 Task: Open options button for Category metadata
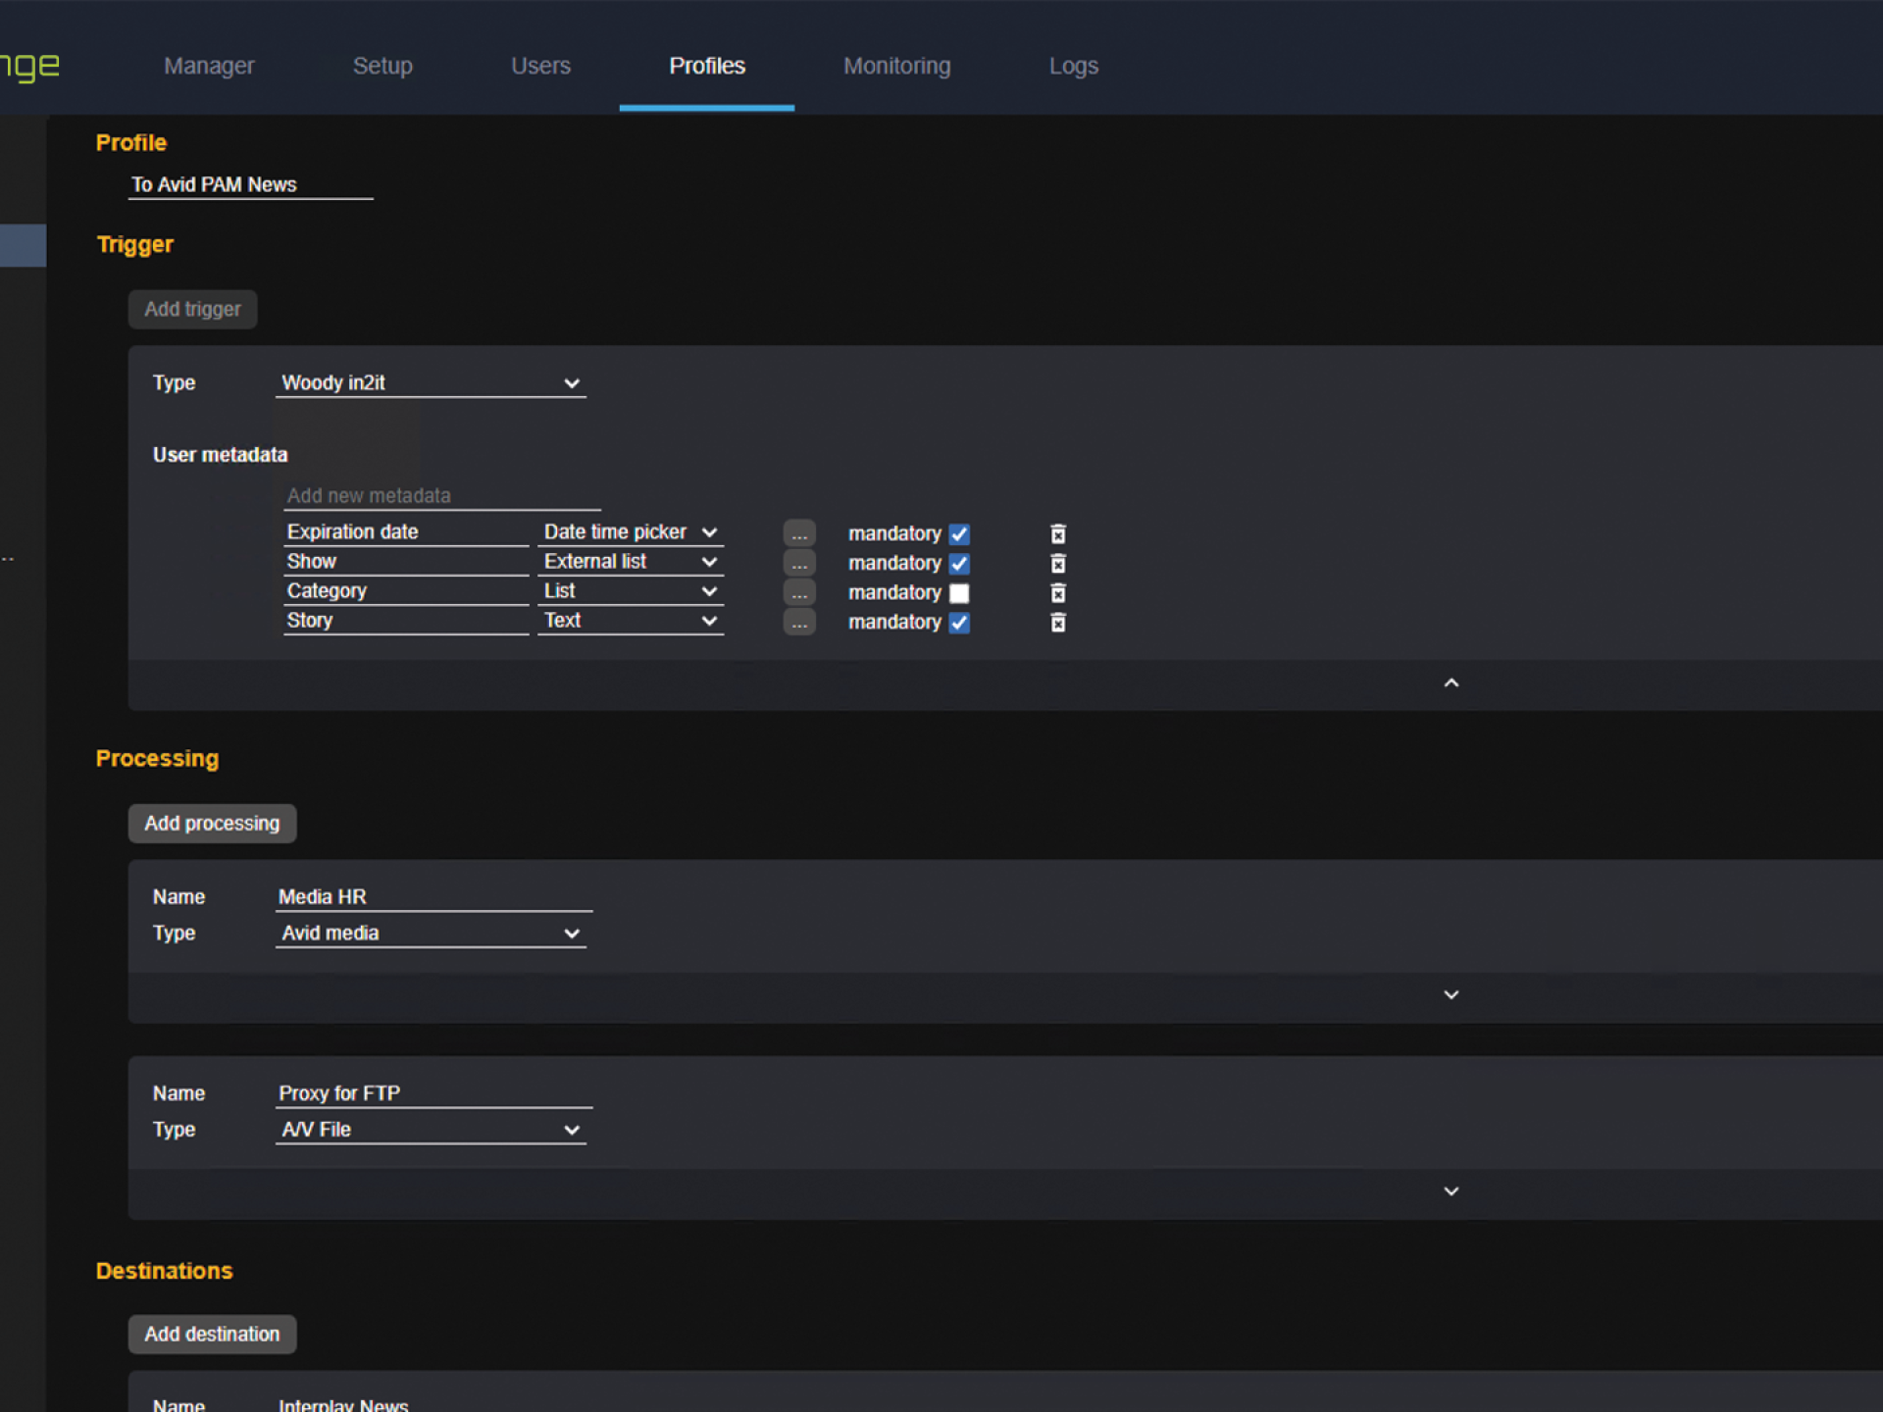tap(799, 592)
